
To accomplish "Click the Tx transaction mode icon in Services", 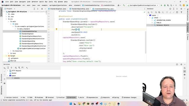I will pos(4,68).
